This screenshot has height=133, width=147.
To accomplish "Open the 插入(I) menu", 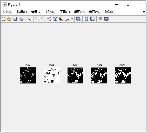I will tap(51, 12).
